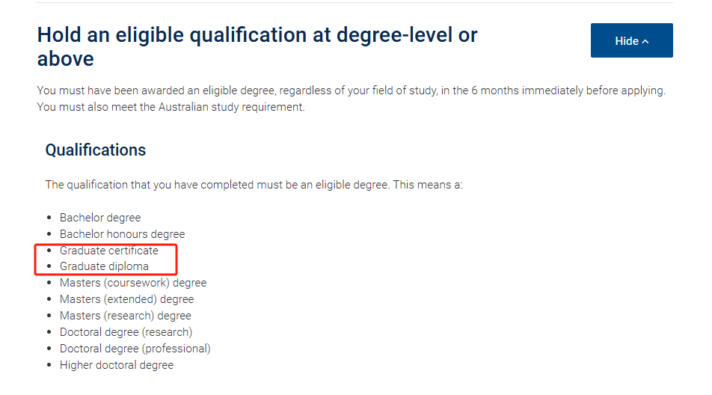Click Doctoral degree (research) item
The width and height of the screenshot is (712, 395).
[126, 332]
